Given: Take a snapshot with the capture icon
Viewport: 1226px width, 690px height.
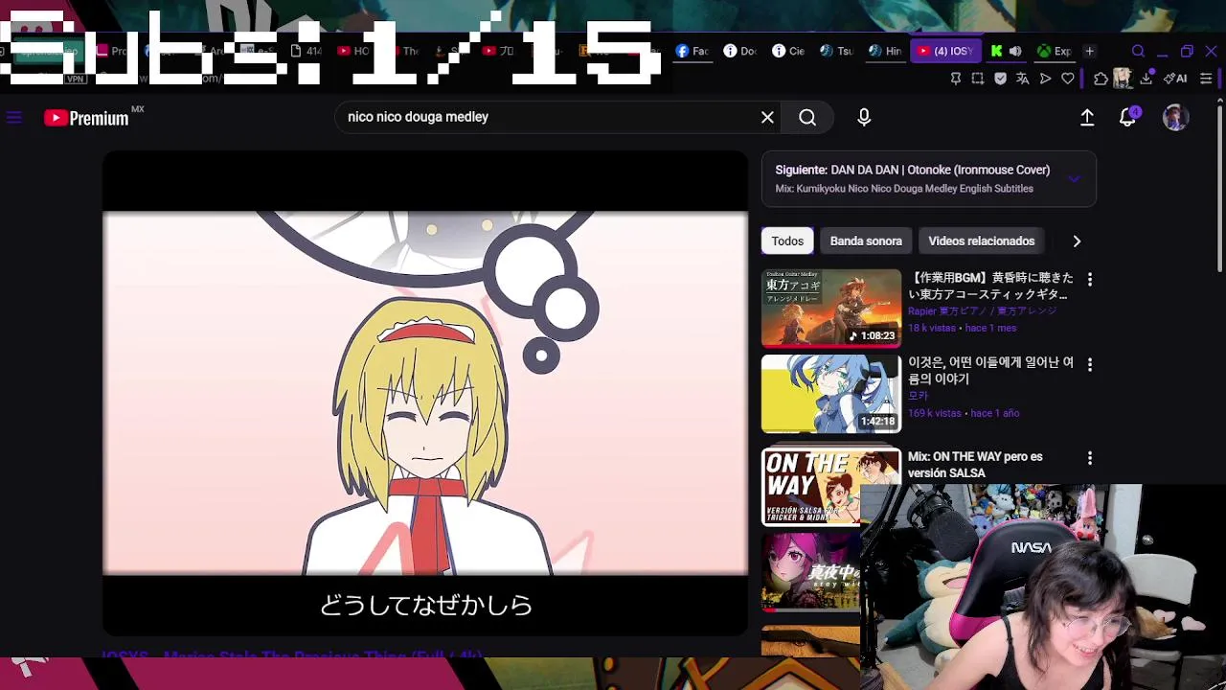Looking at the screenshot, I should tap(978, 79).
